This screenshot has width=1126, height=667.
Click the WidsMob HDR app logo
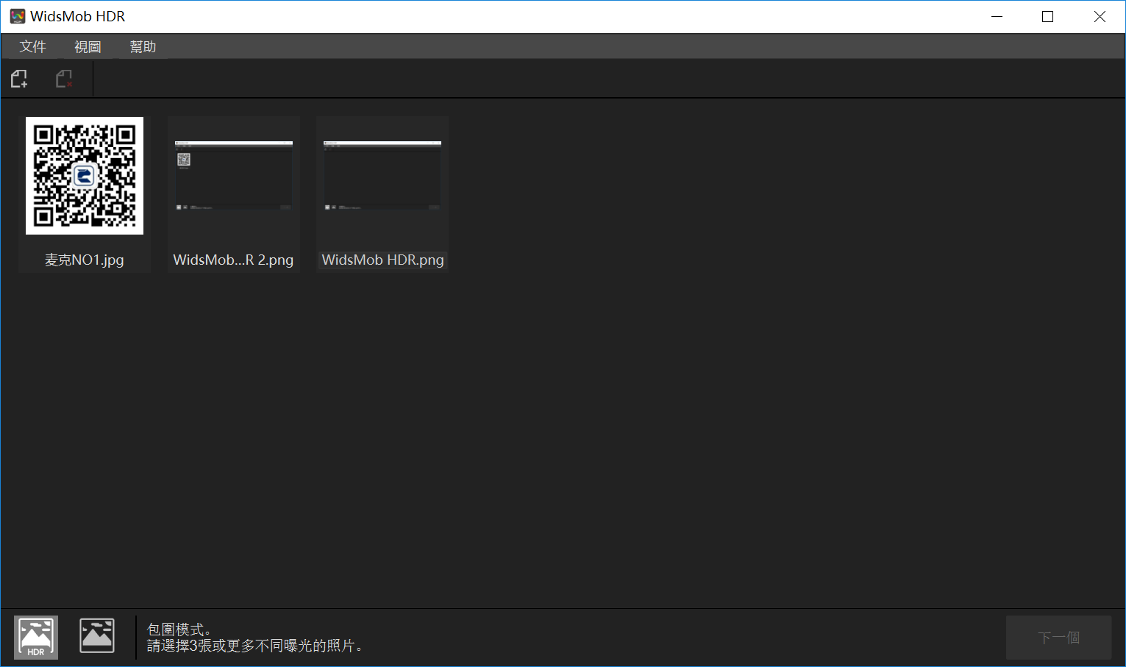tap(17, 16)
